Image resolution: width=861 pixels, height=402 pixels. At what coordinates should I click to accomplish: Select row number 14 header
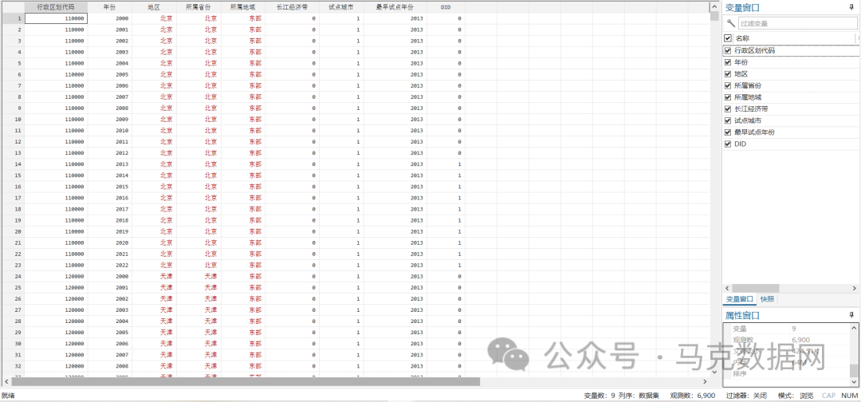[x=13, y=164]
